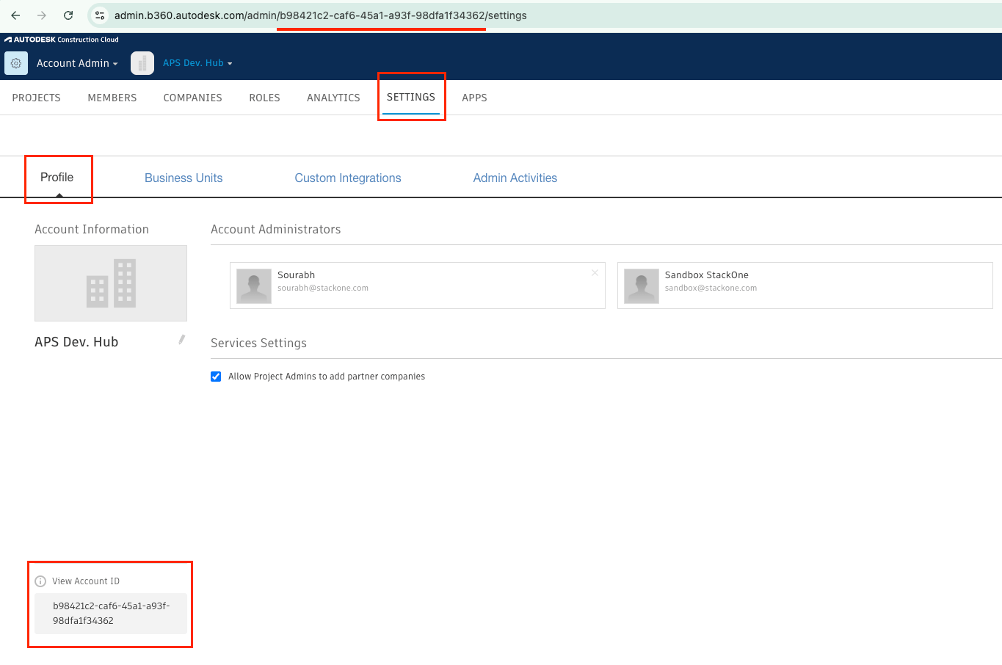The width and height of the screenshot is (1002, 665).
Task: Reload the page with refresh icon
Action: click(x=68, y=15)
